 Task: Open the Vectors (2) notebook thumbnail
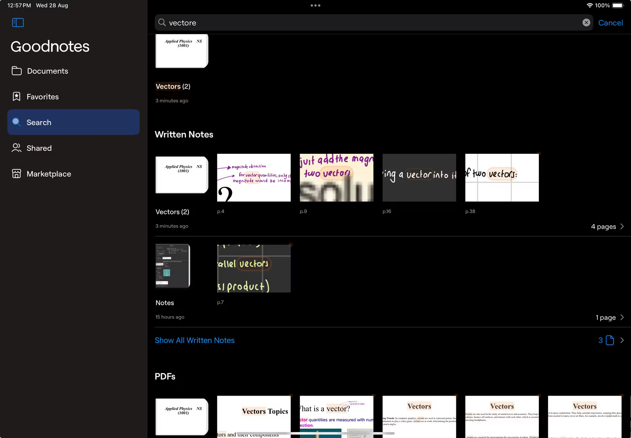click(181, 175)
